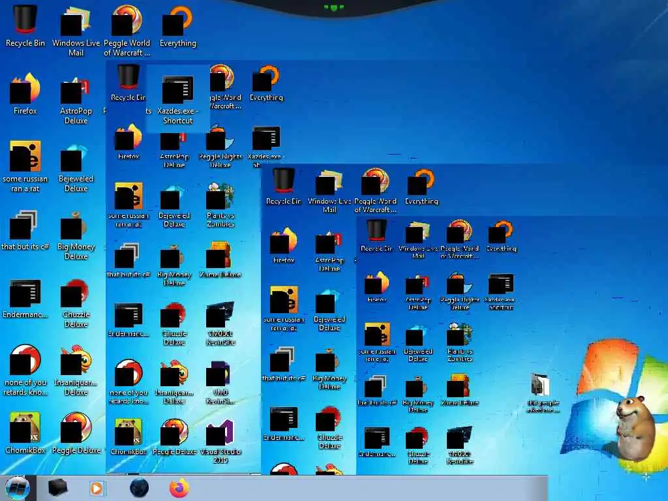Select Bejeweled Deluxe on the main undistorted desktop
This screenshot has width=668, height=501.
point(76,167)
